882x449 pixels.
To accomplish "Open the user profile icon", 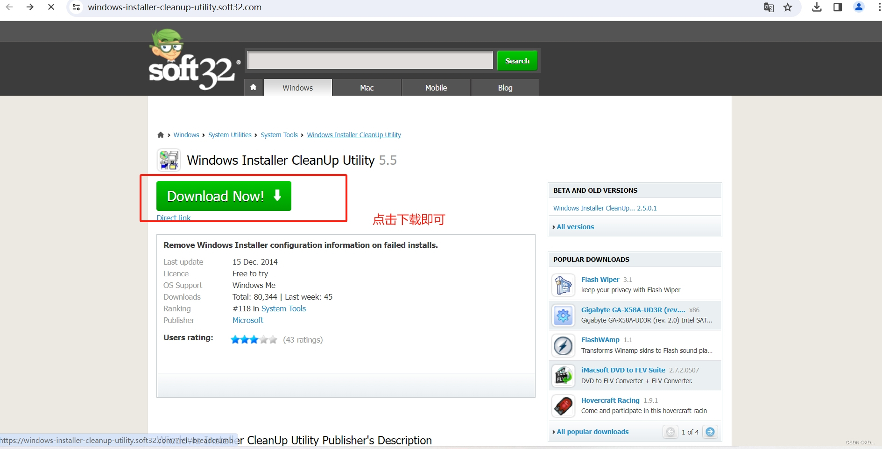I will (859, 7).
